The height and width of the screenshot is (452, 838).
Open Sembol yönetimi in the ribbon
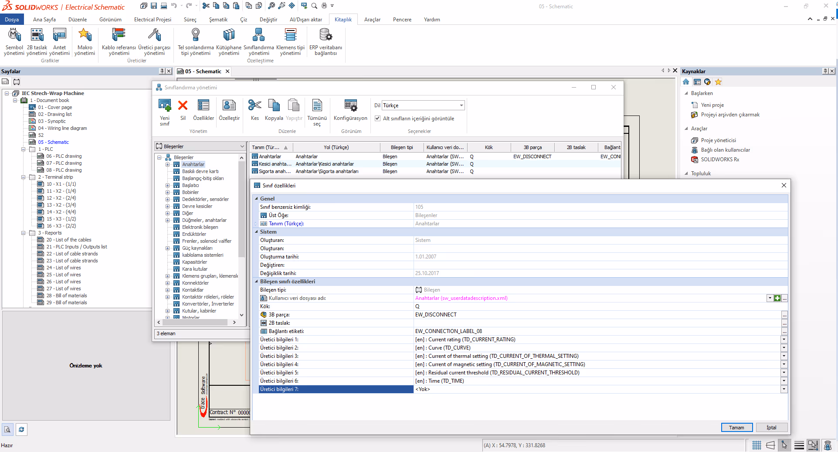pos(14,42)
